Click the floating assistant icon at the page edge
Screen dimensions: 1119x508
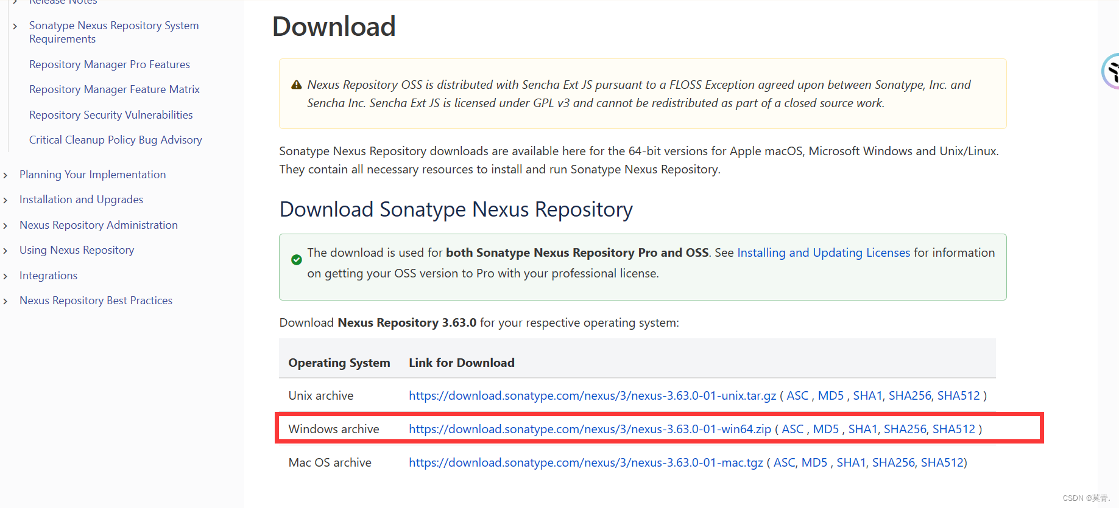pos(1111,71)
